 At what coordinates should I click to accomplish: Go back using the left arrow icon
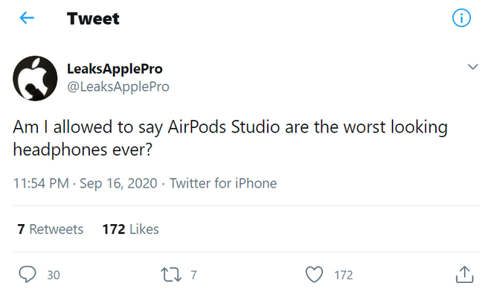click(27, 18)
